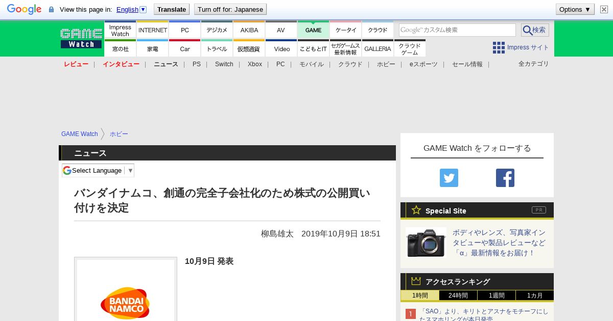Image resolution: width=613 pixels, height=321 pixels.
Task: Go to the ホビー category in nav
Action: click(x=386, y=64)
